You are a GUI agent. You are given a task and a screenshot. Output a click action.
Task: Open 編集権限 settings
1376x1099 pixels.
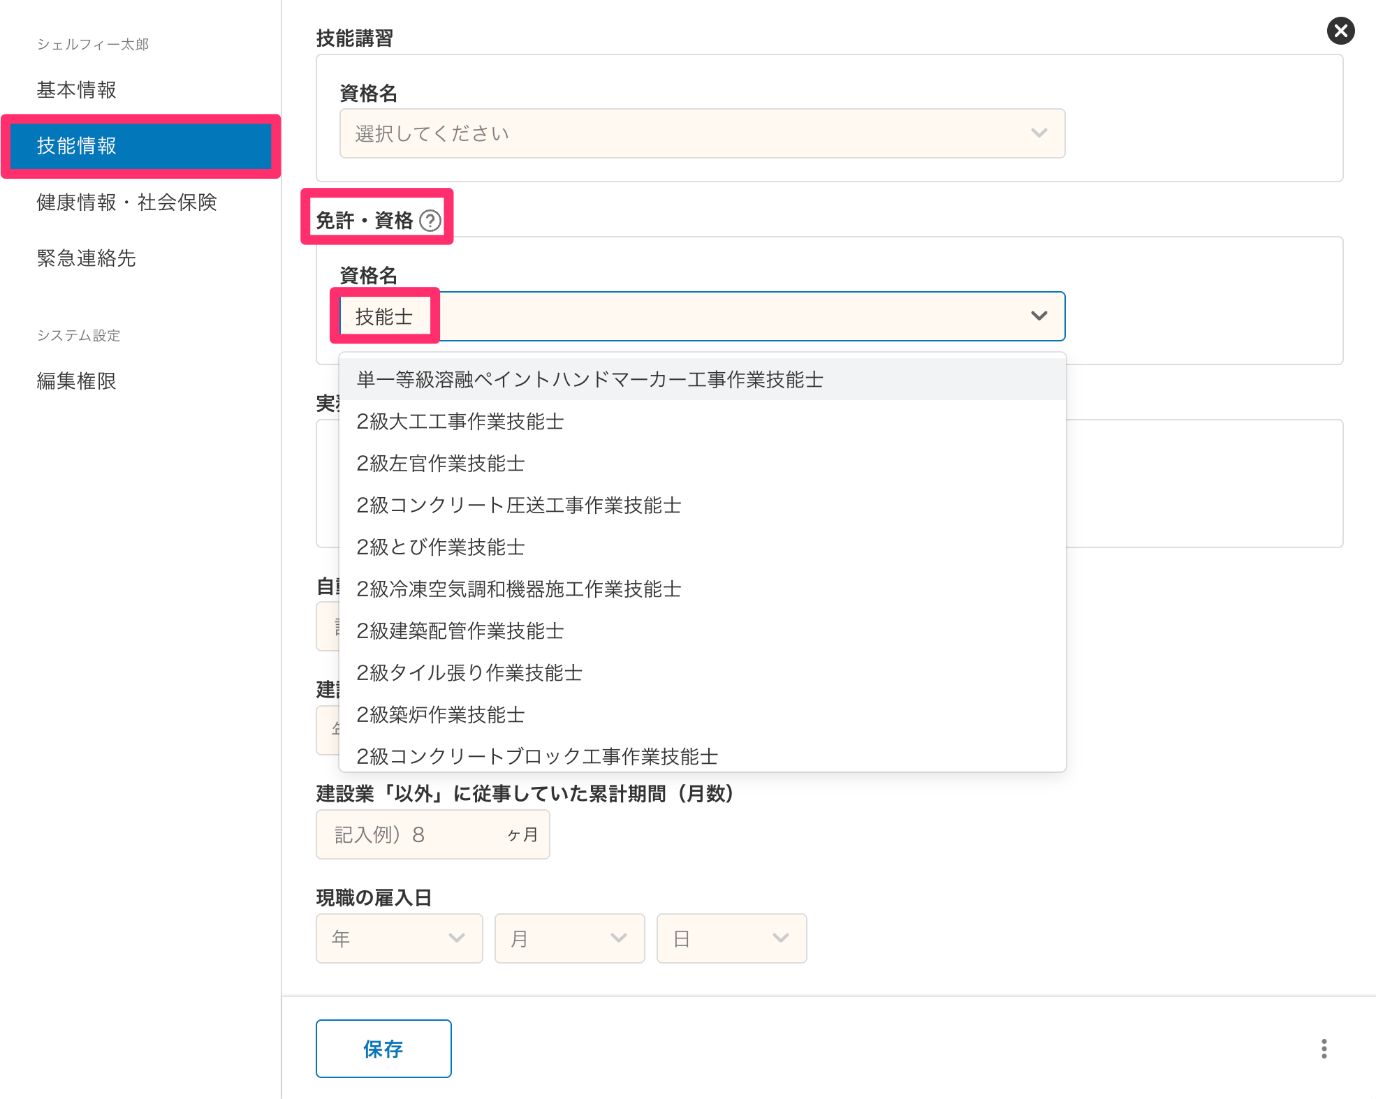pyautogui.click(x=77, y=381)
